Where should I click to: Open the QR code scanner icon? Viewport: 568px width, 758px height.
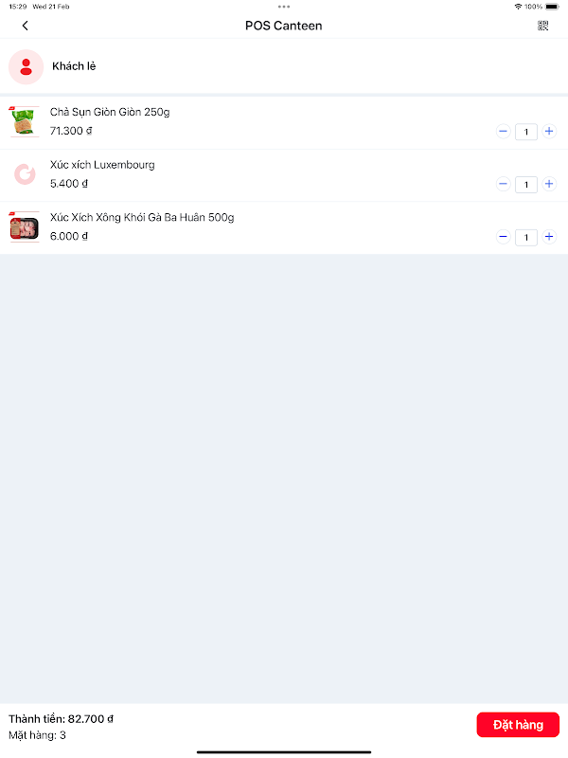tap(542, 26)
